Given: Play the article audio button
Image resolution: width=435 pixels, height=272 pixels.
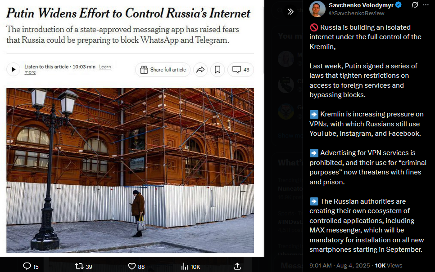Looking at the screenshot, I should tap(14, 70).
